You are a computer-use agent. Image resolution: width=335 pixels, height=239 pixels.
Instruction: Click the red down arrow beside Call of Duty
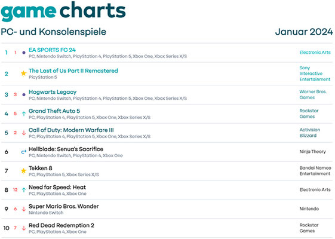(24, 133)
